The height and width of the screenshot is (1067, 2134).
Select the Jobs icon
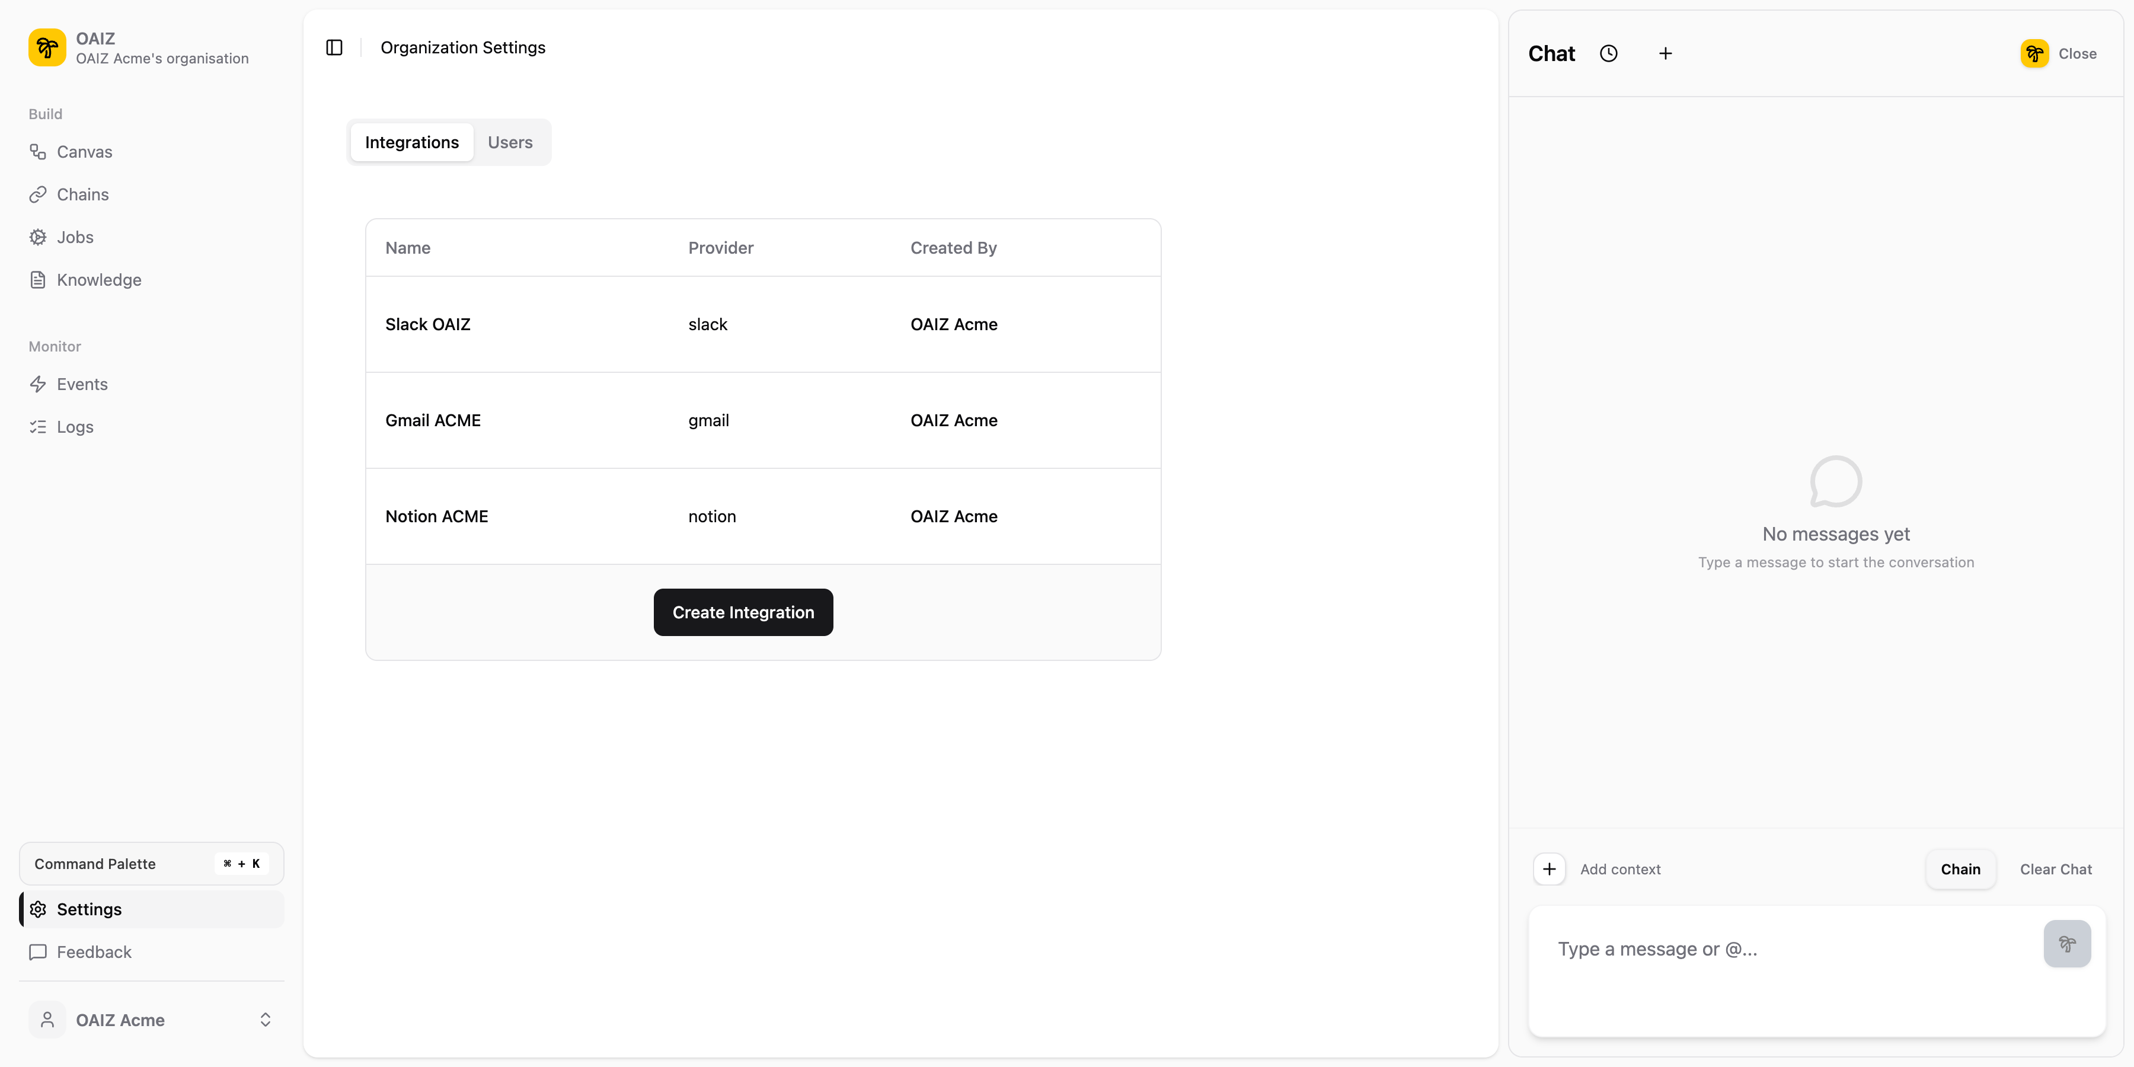pyautogui.click(x=39, y=237)
